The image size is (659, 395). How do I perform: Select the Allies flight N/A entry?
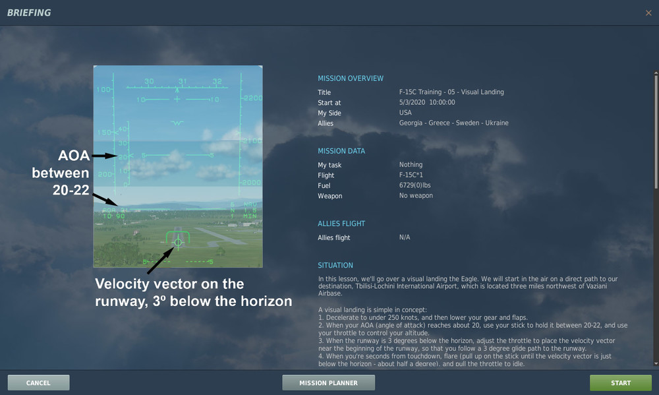point(405,237)
